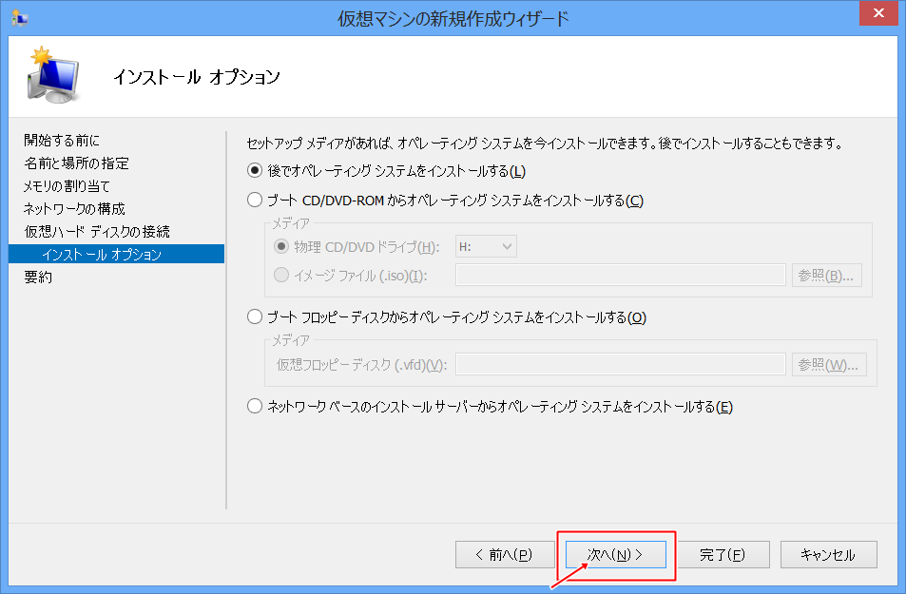Select イメージ ファイル (.iso) radio button
Image resolution: width=906 pixels, height=594 pixels.
click(280, 275)
